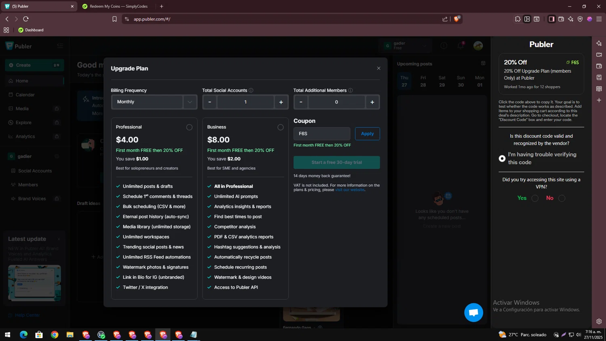Select the Professional plan radio button

click(189, 127)
